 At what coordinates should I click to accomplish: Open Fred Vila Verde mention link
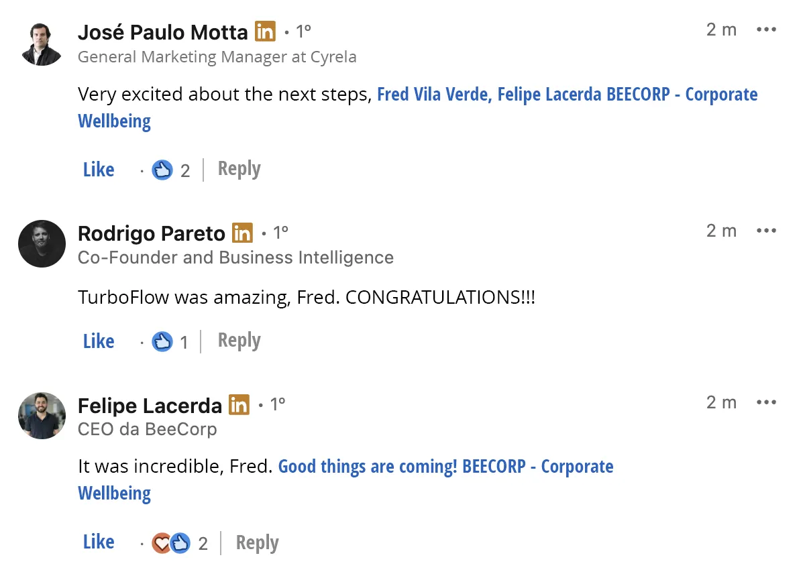pos(434,95)
